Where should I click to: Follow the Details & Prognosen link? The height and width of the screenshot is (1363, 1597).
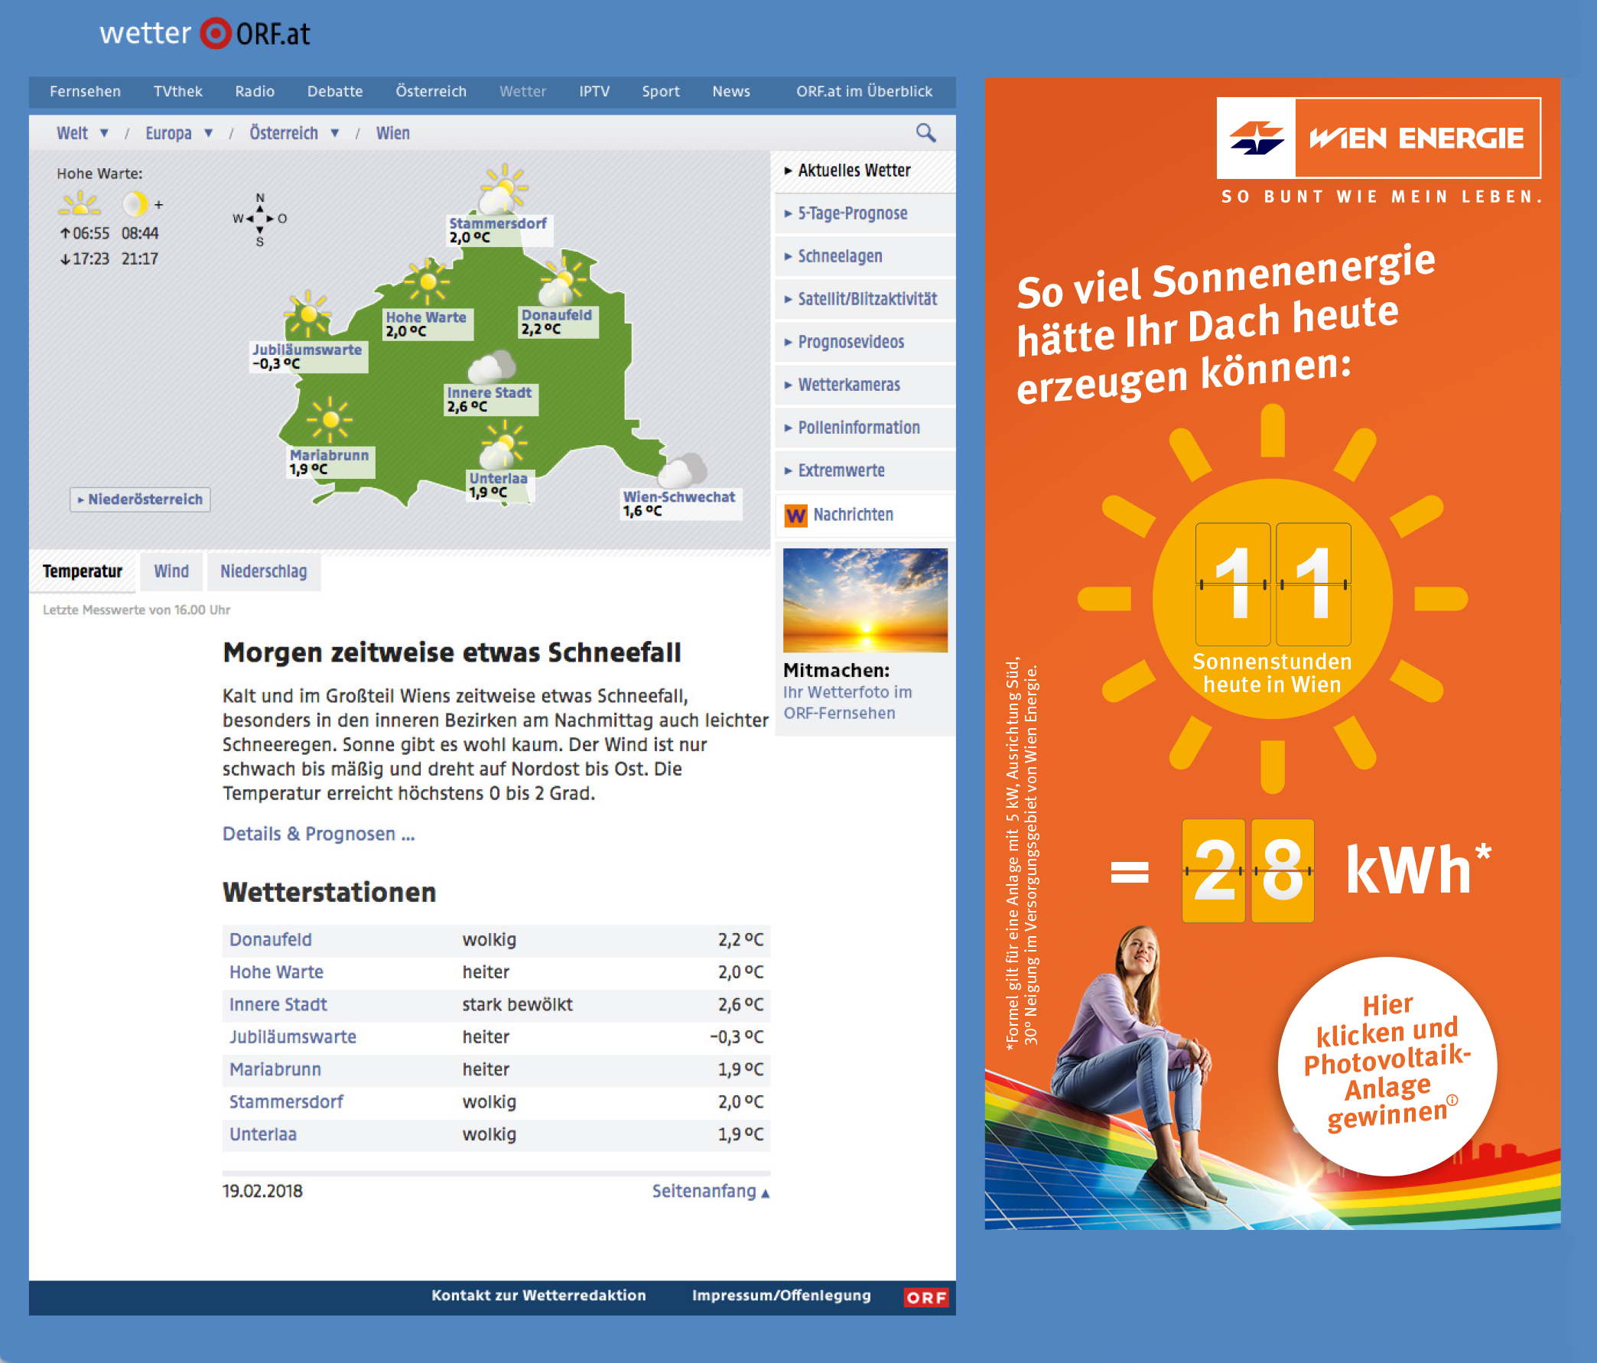318,834
